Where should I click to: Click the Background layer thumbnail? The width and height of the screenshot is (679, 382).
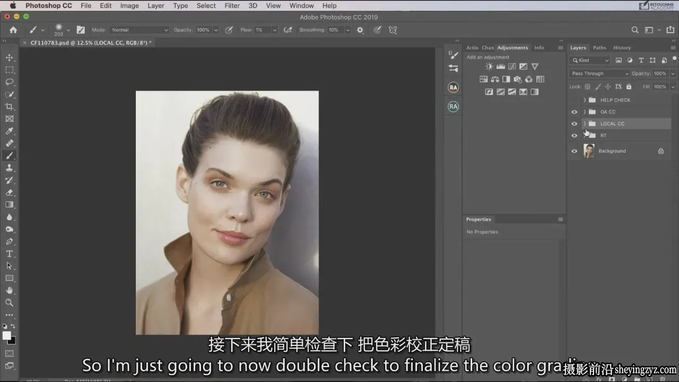pyautogui.click(x=589, y=151)
